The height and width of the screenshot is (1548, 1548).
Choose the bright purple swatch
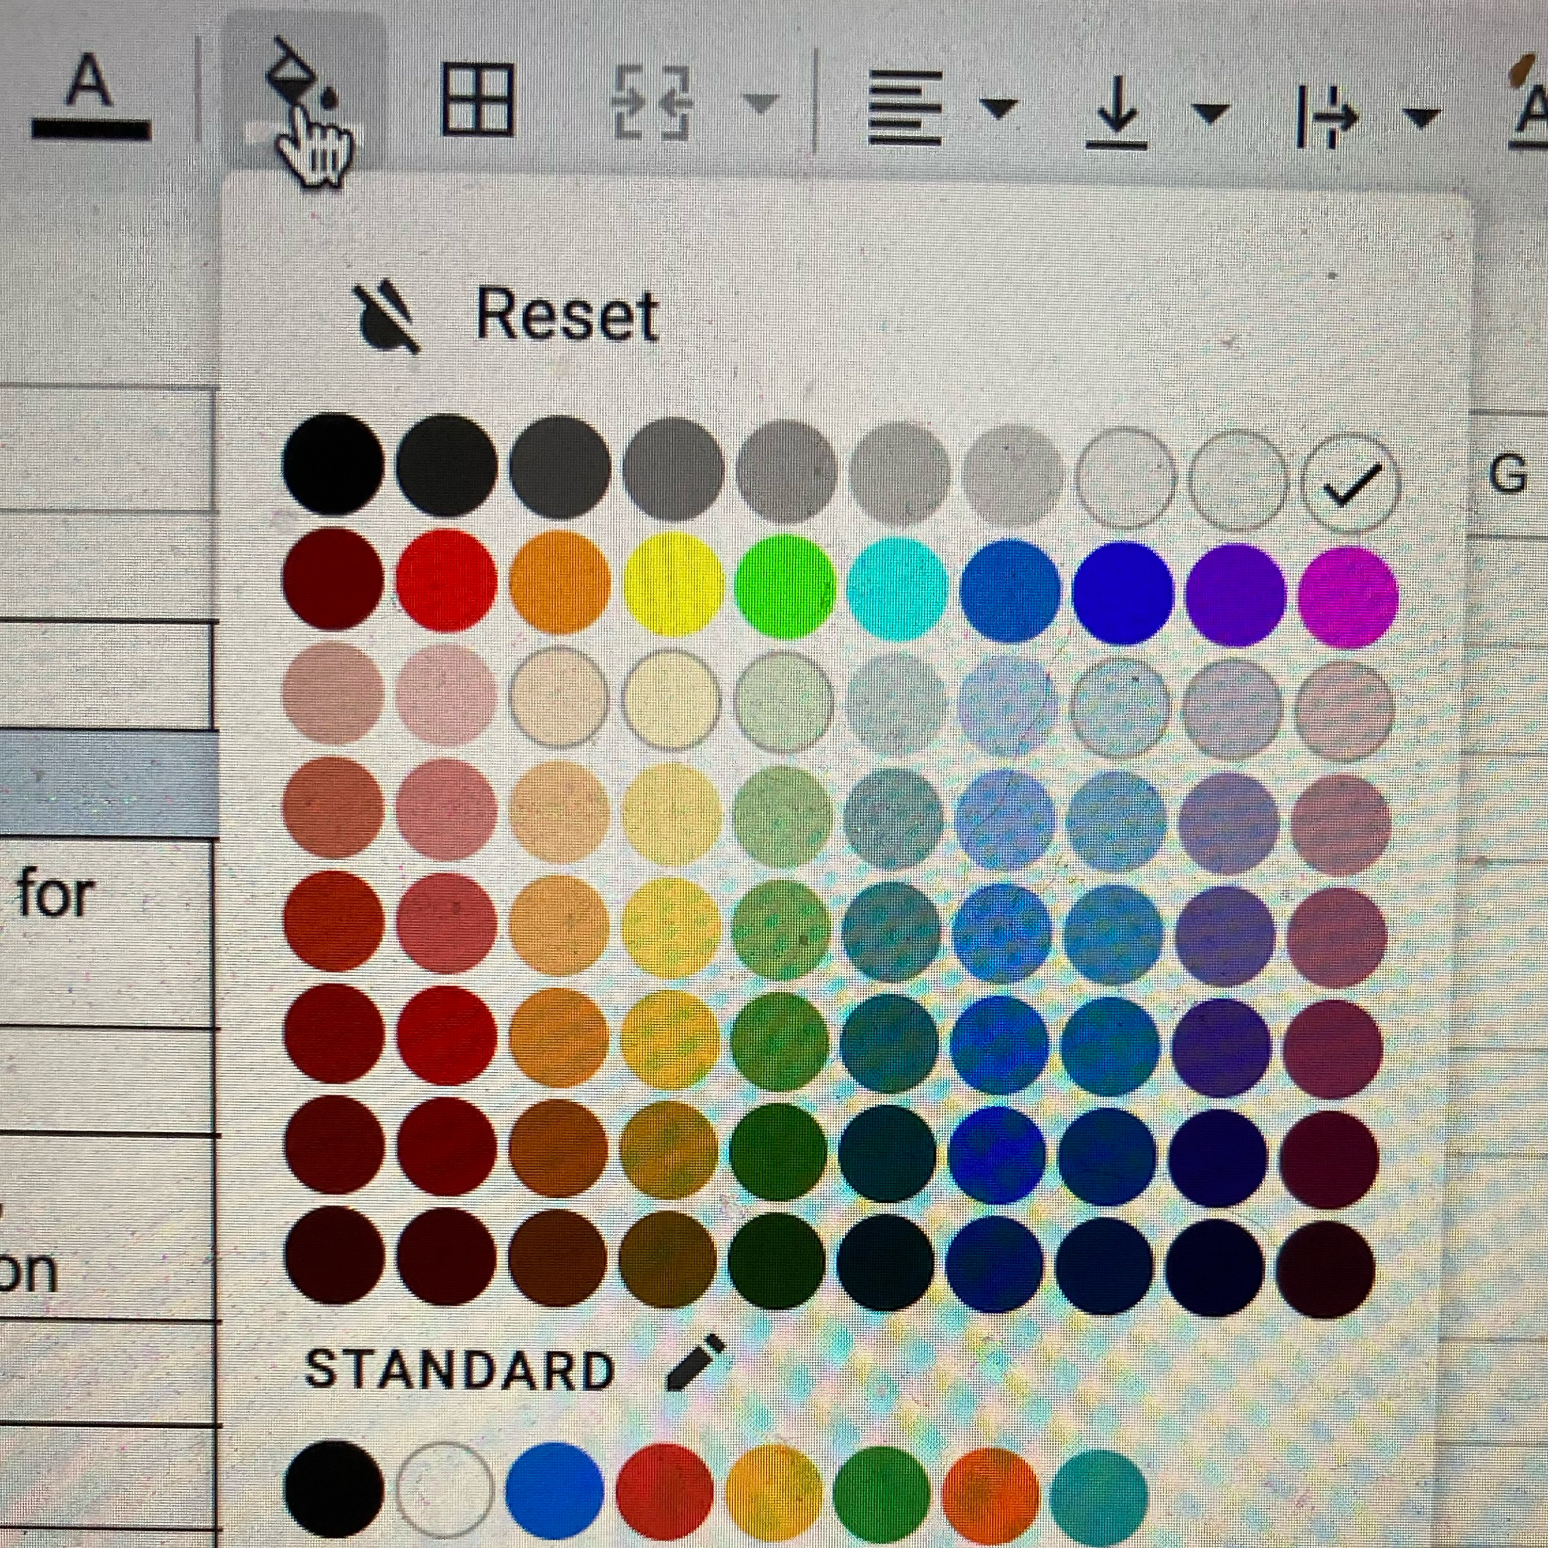[1235, 596]
